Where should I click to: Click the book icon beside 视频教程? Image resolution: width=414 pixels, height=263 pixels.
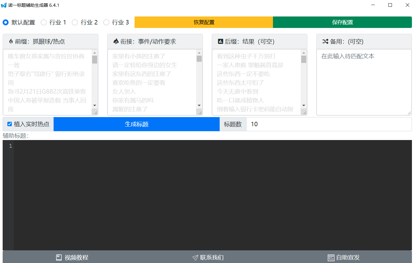(59, 257)
